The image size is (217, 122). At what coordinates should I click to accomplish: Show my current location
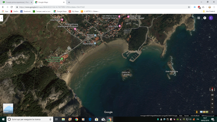pos(212,99)
